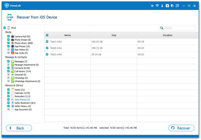The width and height of the screenshot is (201, 140).
Task: Toggle the select-all header checkbox
Action: click(x=47, y=35)
